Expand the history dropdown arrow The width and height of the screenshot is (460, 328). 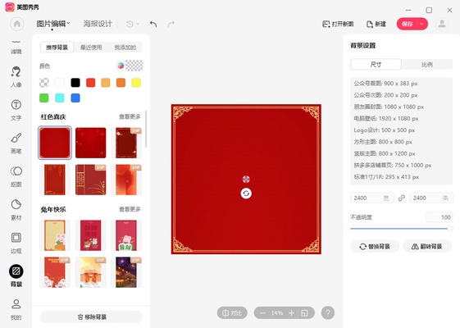(x=138, y=24)
